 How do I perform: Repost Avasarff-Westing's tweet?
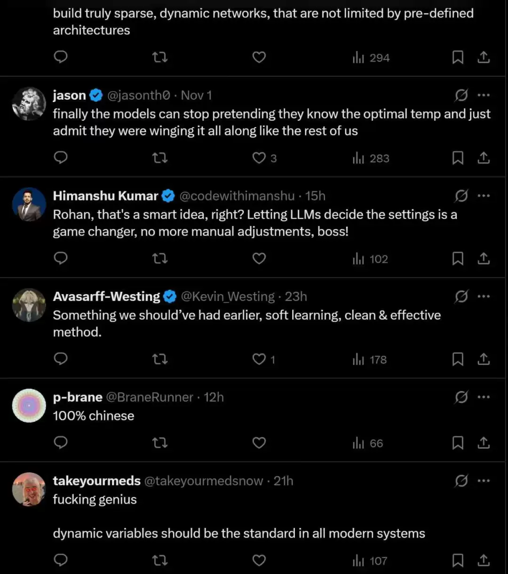[160, 359]
